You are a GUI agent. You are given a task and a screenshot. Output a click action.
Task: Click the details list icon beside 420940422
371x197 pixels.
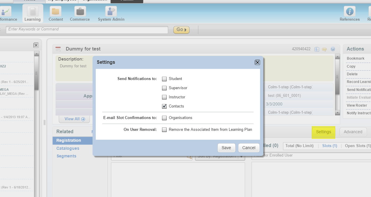(x=317, y=49)
